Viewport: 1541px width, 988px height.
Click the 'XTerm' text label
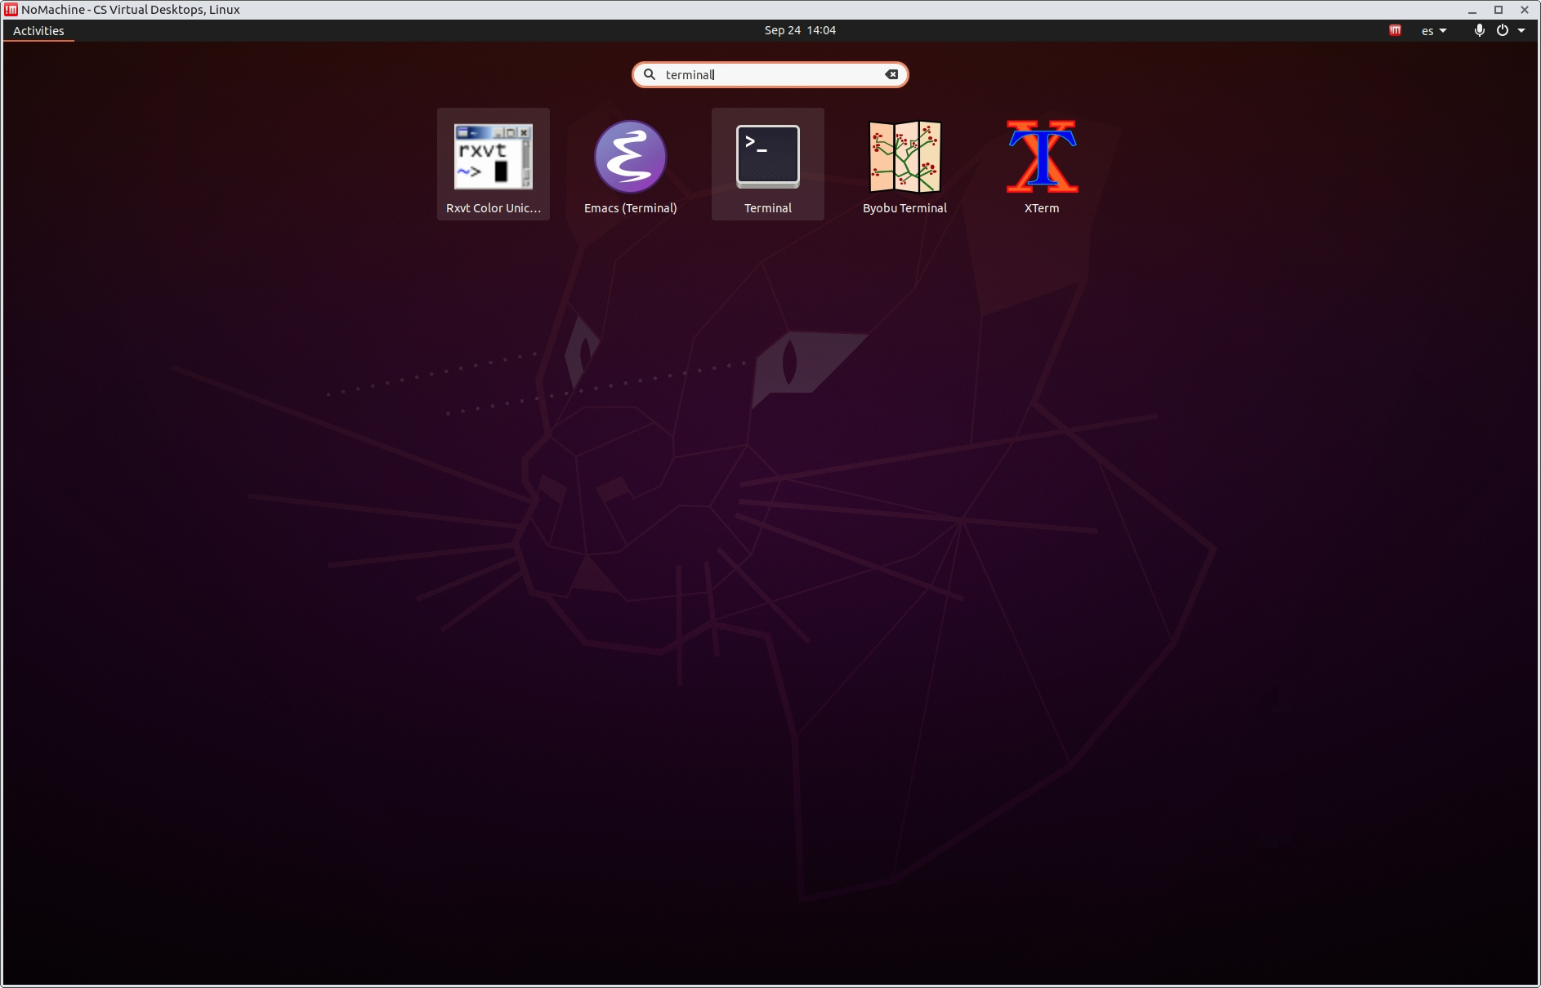[x=1042, y=208]
